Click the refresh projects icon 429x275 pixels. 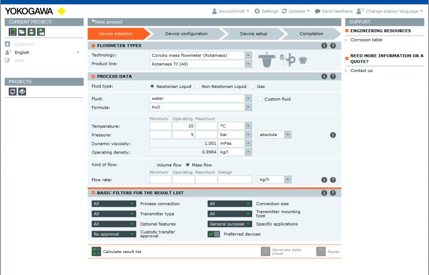(13, 92)
